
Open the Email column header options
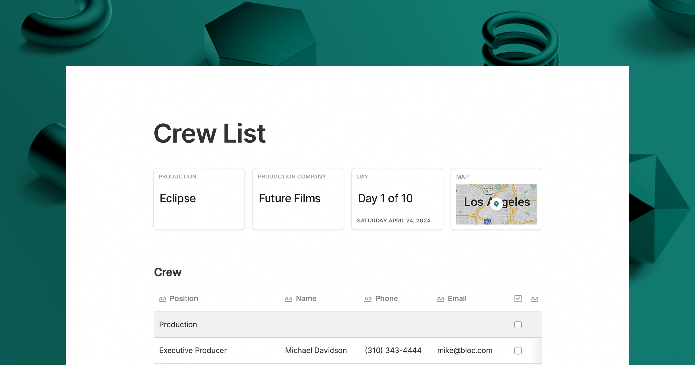pos(457,298)
